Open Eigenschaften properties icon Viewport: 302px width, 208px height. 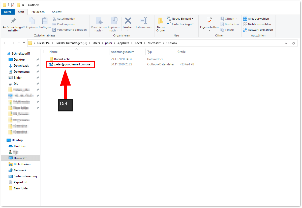pyautogui.click(x=209, y=21)
